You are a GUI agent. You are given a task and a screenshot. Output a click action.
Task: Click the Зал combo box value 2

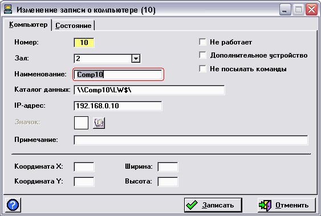(x=103, y=59)
